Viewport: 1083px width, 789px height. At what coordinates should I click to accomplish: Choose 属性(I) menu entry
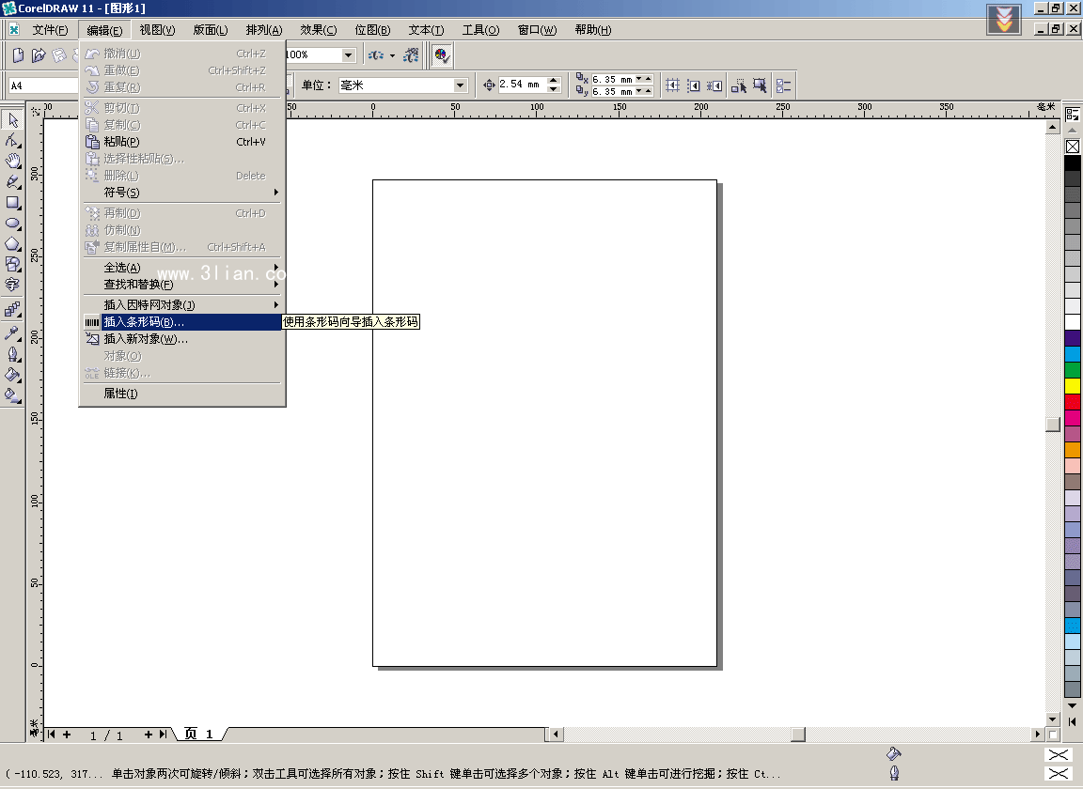click(181, 394)
